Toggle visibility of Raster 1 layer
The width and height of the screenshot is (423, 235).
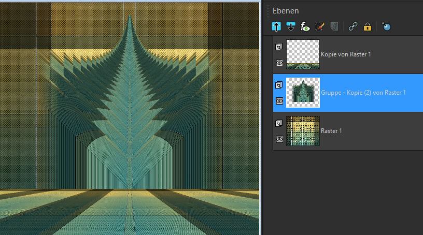pos(279,139)
